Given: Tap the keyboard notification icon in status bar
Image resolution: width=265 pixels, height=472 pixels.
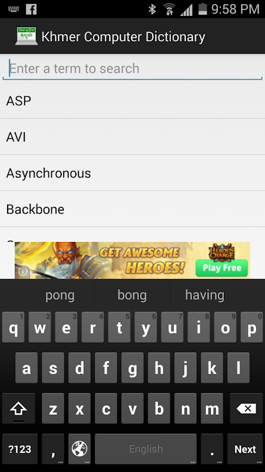Looking at the screenshot, I should [x=13, y=9].
